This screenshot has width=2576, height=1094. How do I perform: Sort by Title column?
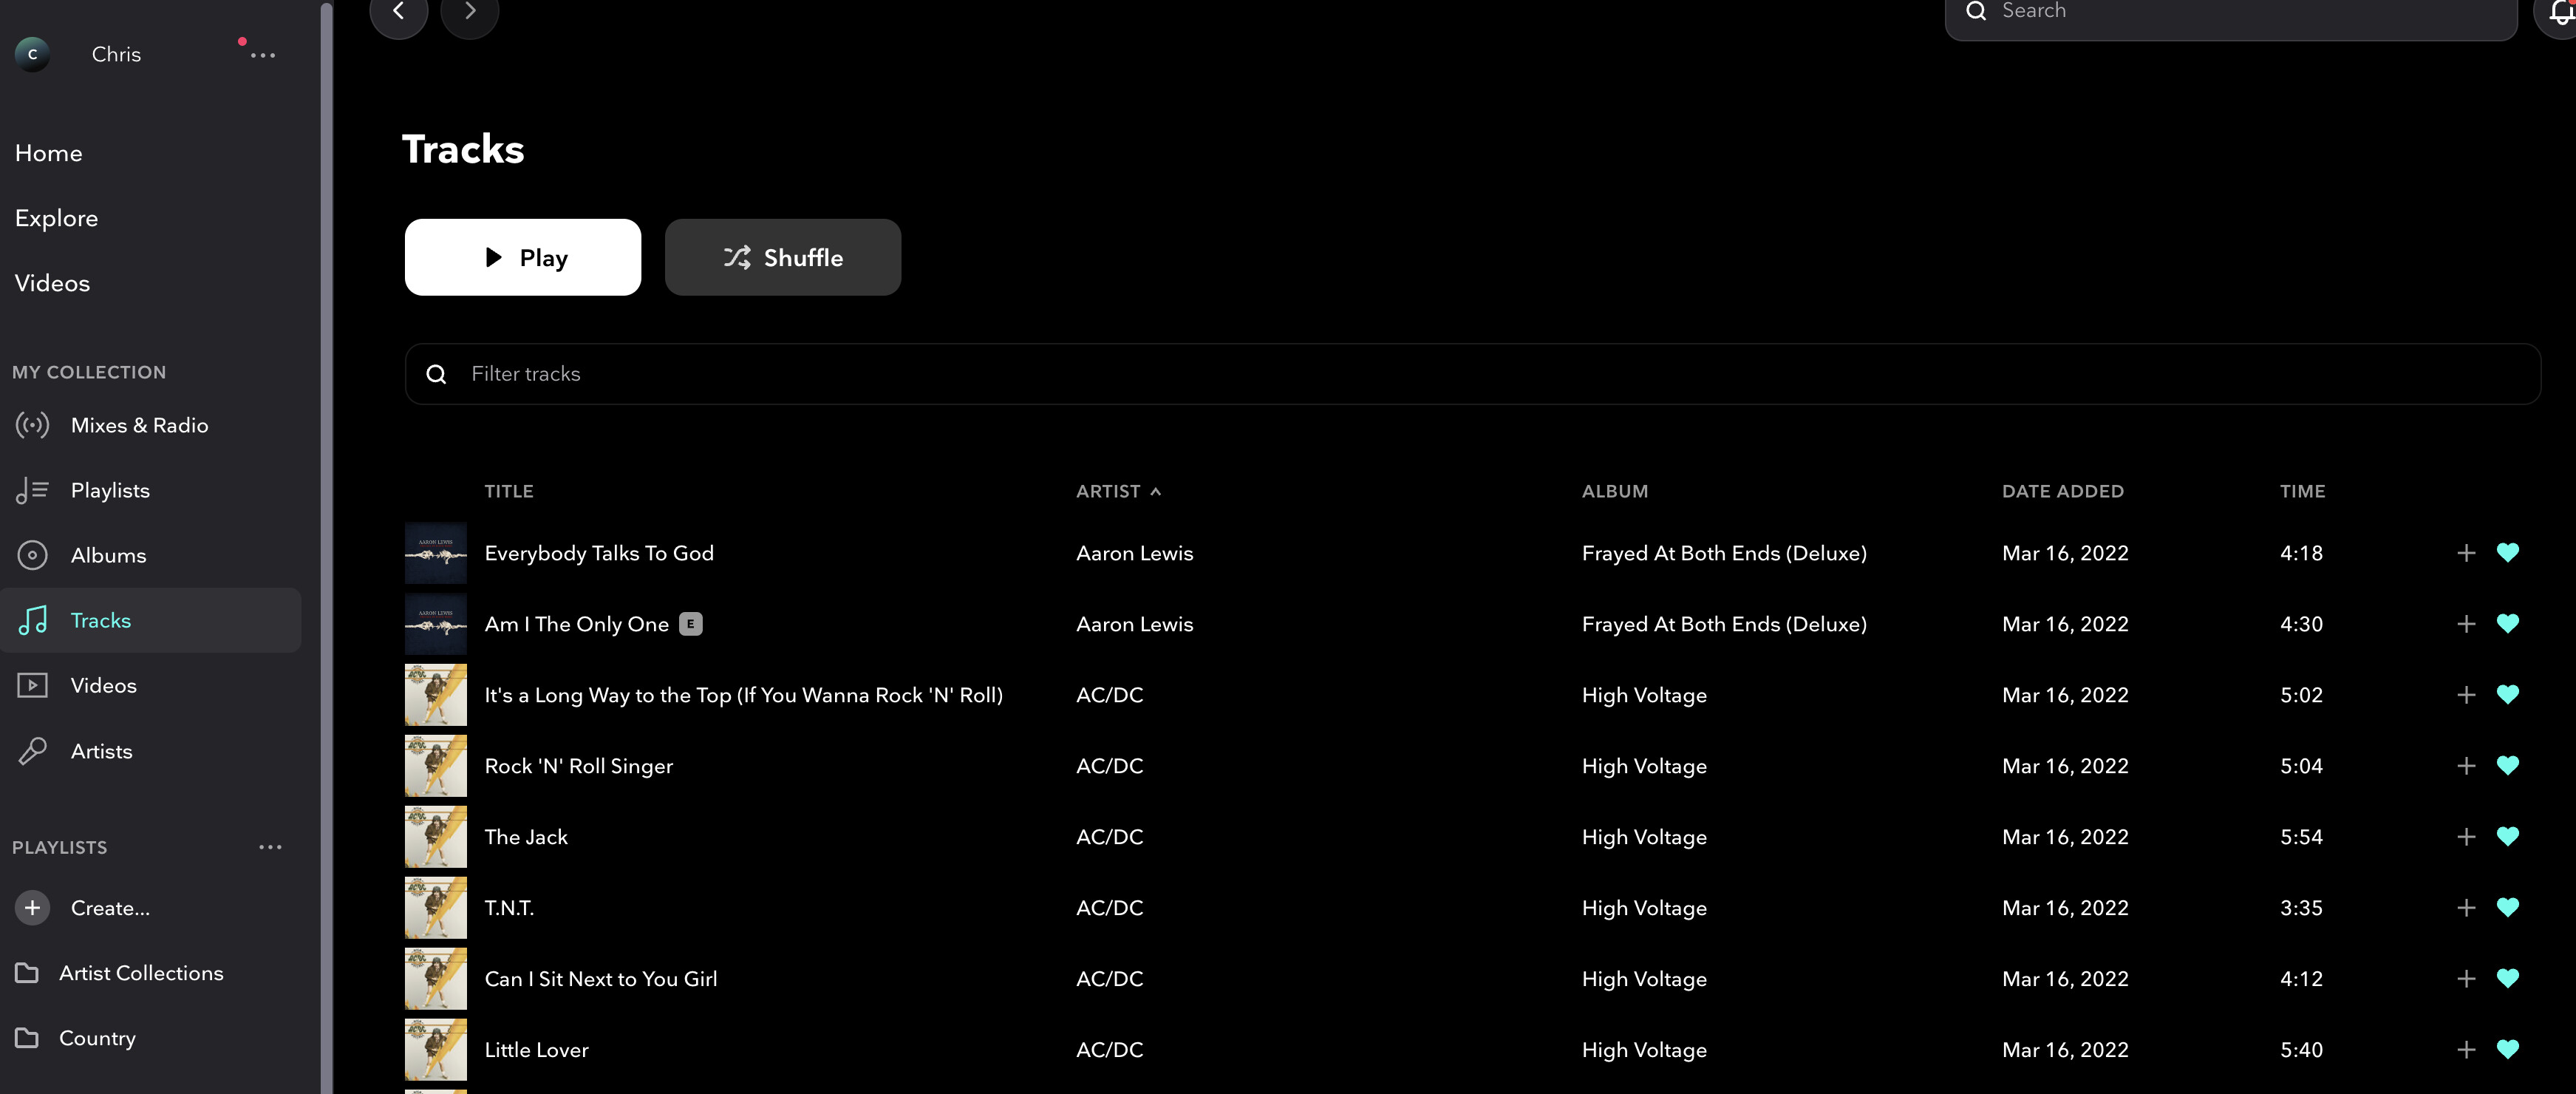(508, 491)
